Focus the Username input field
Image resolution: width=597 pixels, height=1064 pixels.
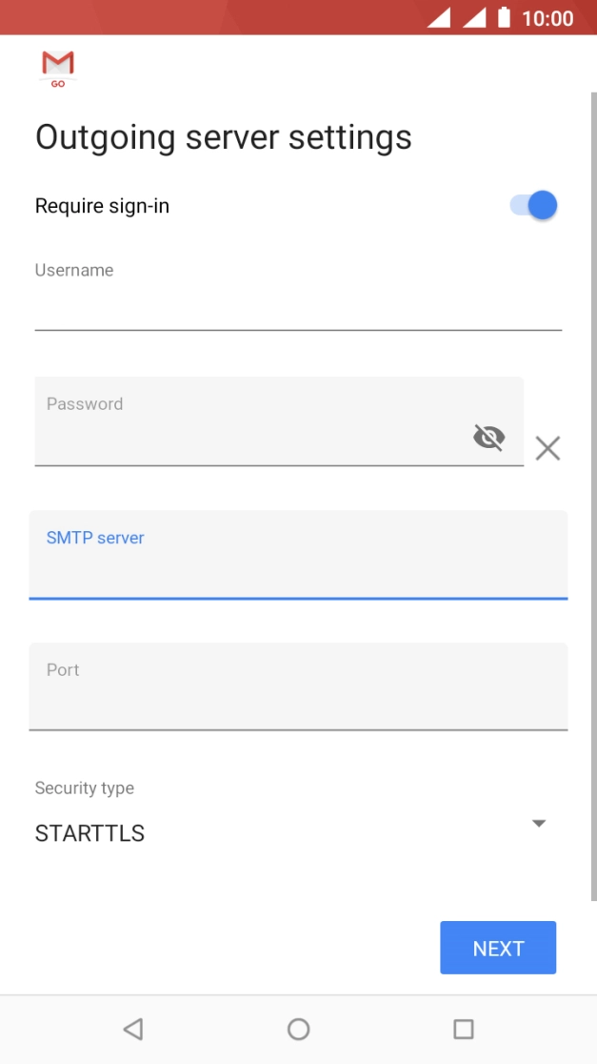tap(298, 308)
